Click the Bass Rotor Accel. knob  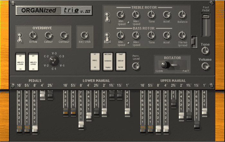click(x=166, y=35)
